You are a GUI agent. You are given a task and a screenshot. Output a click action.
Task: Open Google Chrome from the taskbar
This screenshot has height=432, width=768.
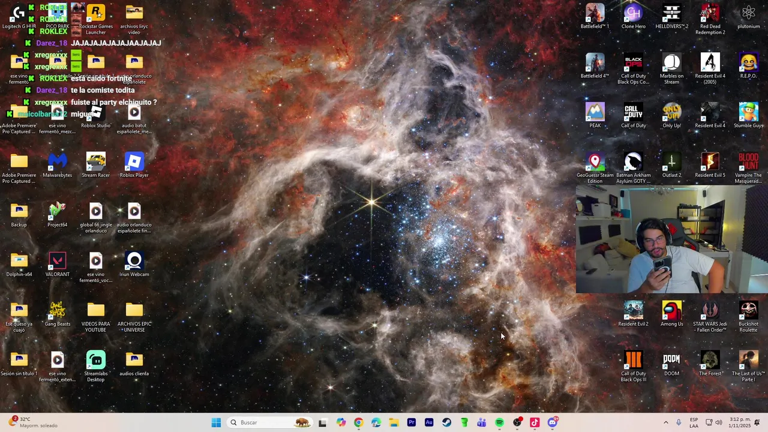(x=358, y=422)
